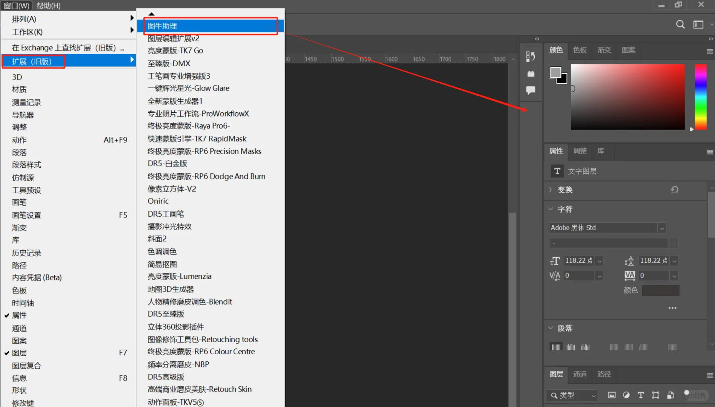Collapse the 字符 section chevron
715x407 pixels.
(550, 209)
